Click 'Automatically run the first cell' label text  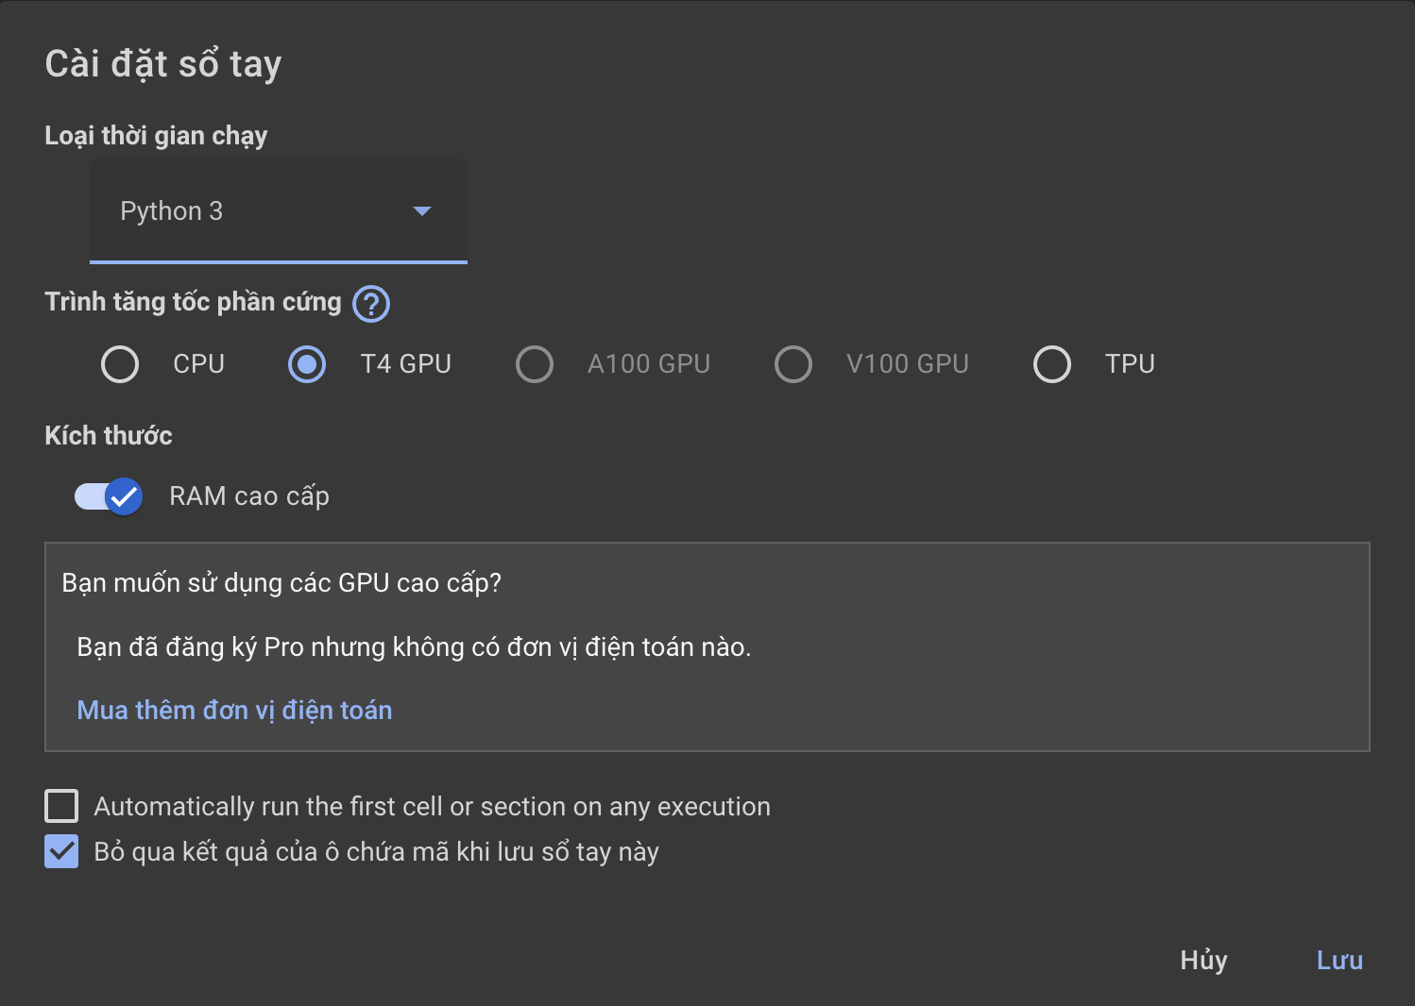click(432, 807)
